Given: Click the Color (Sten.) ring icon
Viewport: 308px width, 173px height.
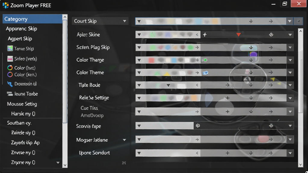Looking at the screenshot, I should pos(10,74).
